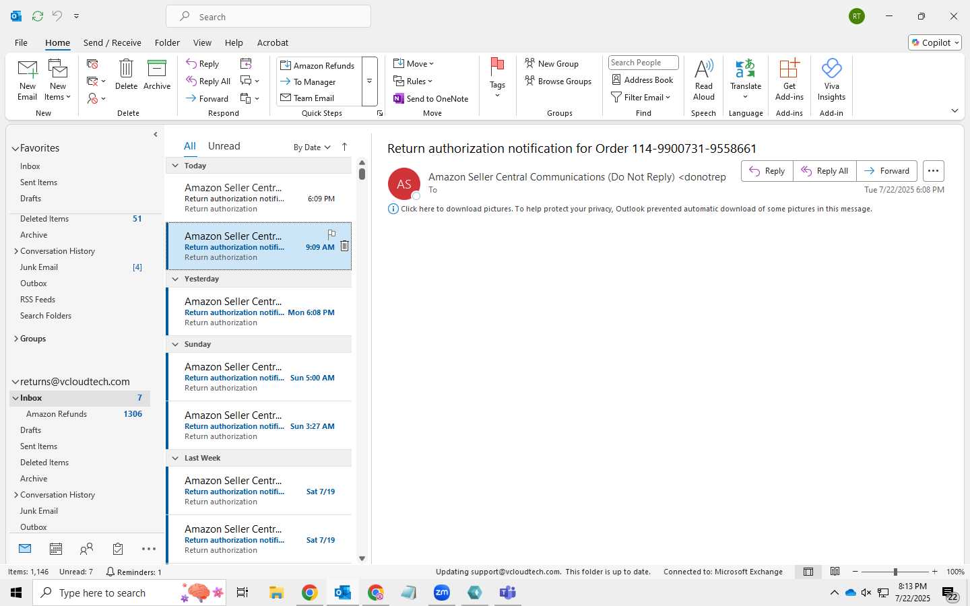Switch to Reading view in status bar
The width and height of the screenshot is (970, 606).
(x=835, y=572)
